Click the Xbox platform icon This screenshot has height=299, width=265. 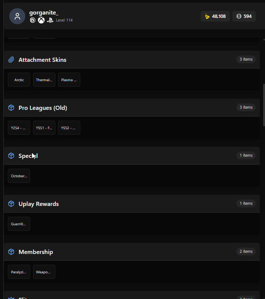pos(41,20)
